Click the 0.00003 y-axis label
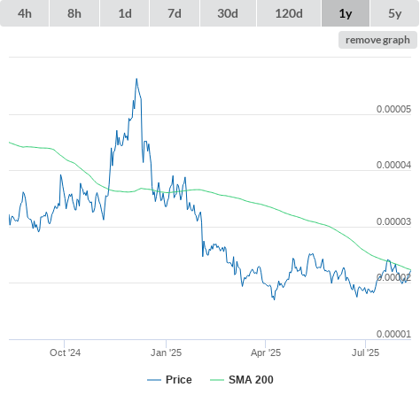Screen dimensions: 420x403 393,221
